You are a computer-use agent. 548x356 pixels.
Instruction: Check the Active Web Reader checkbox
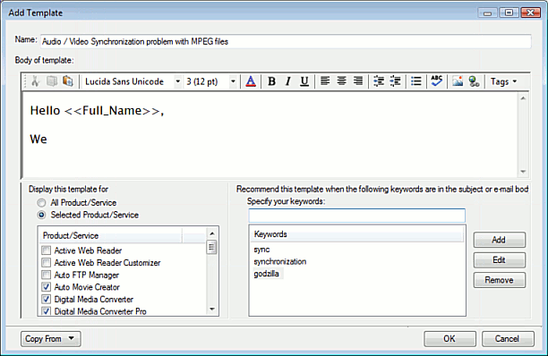tap(47, 250)
